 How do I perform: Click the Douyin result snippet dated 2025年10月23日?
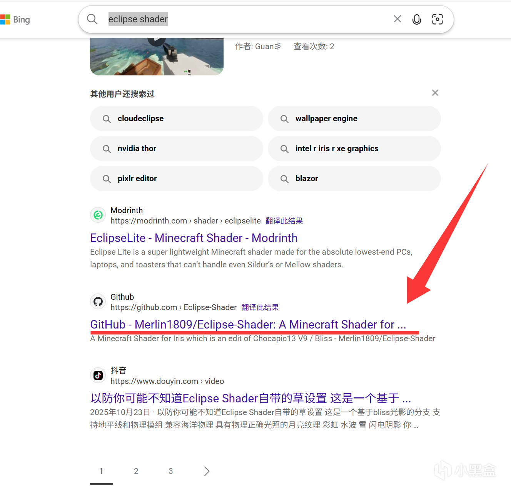click(x=266, y=419)
